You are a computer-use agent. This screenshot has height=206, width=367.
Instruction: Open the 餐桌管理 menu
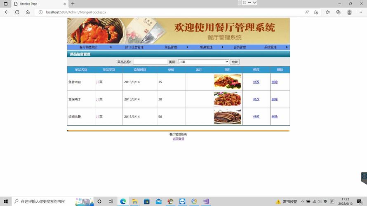pyautogui.click(x=206, y=47)
